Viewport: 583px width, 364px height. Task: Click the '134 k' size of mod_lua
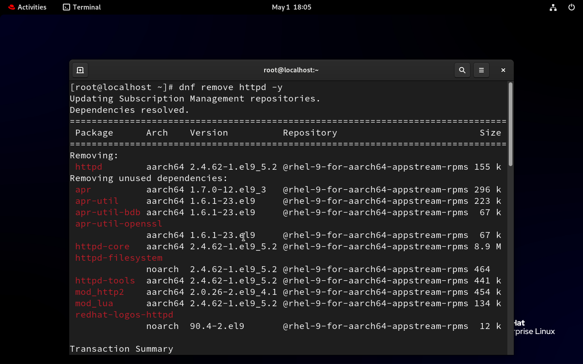point(488,303)
